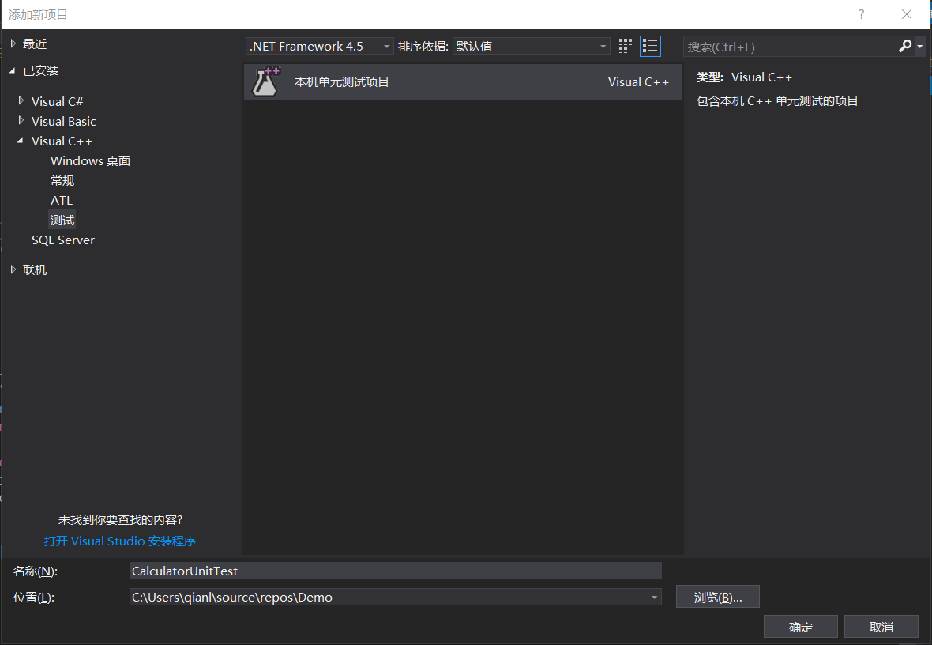Click the 搜索(Ctrl+E) search box
The width and height of the screenshot is (932, 645).
point(791,47)
